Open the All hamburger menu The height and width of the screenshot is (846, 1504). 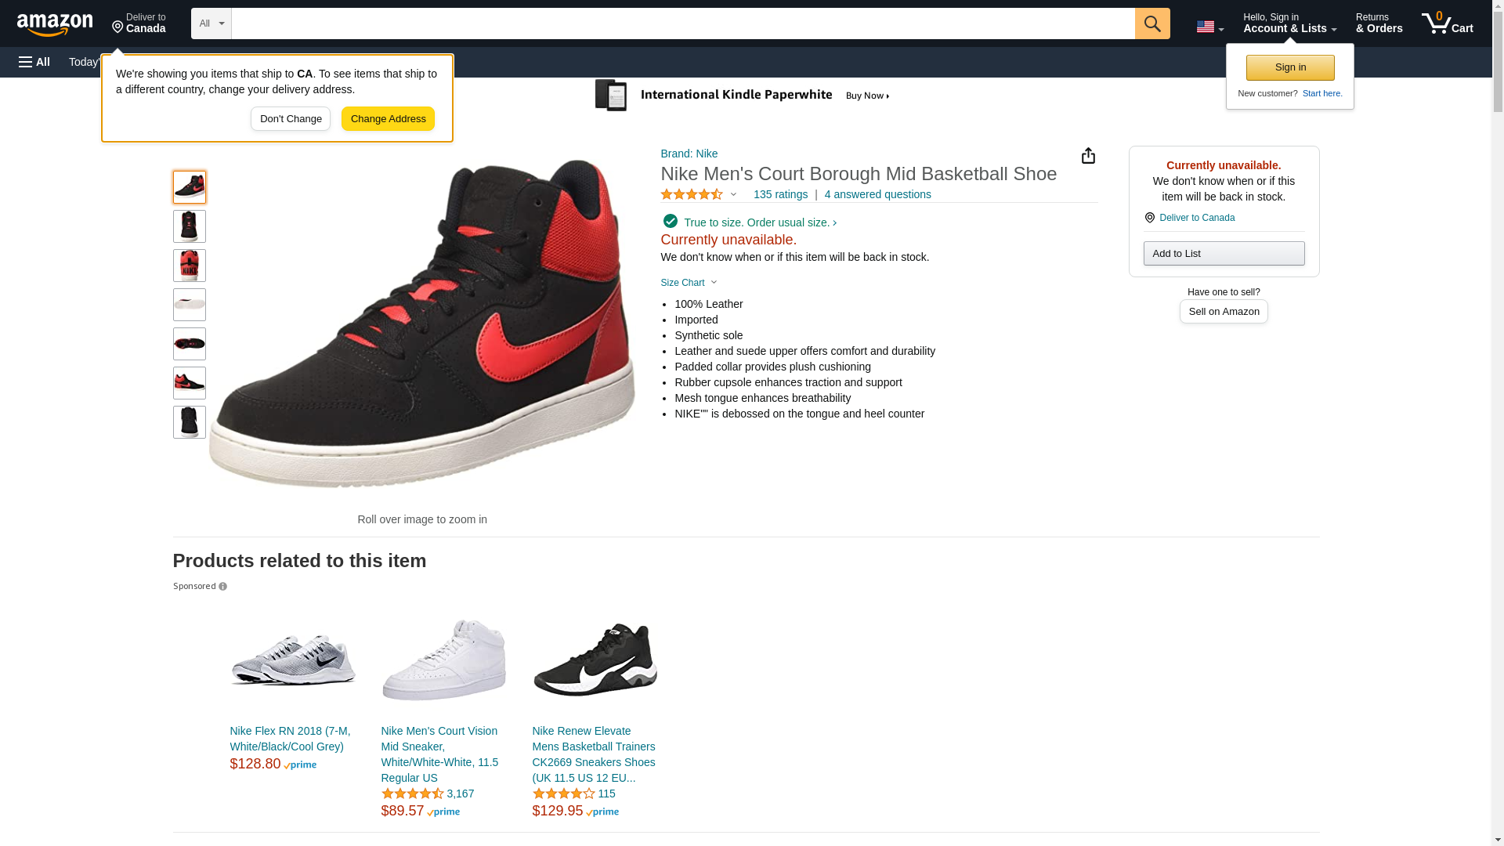click(34, 62)
